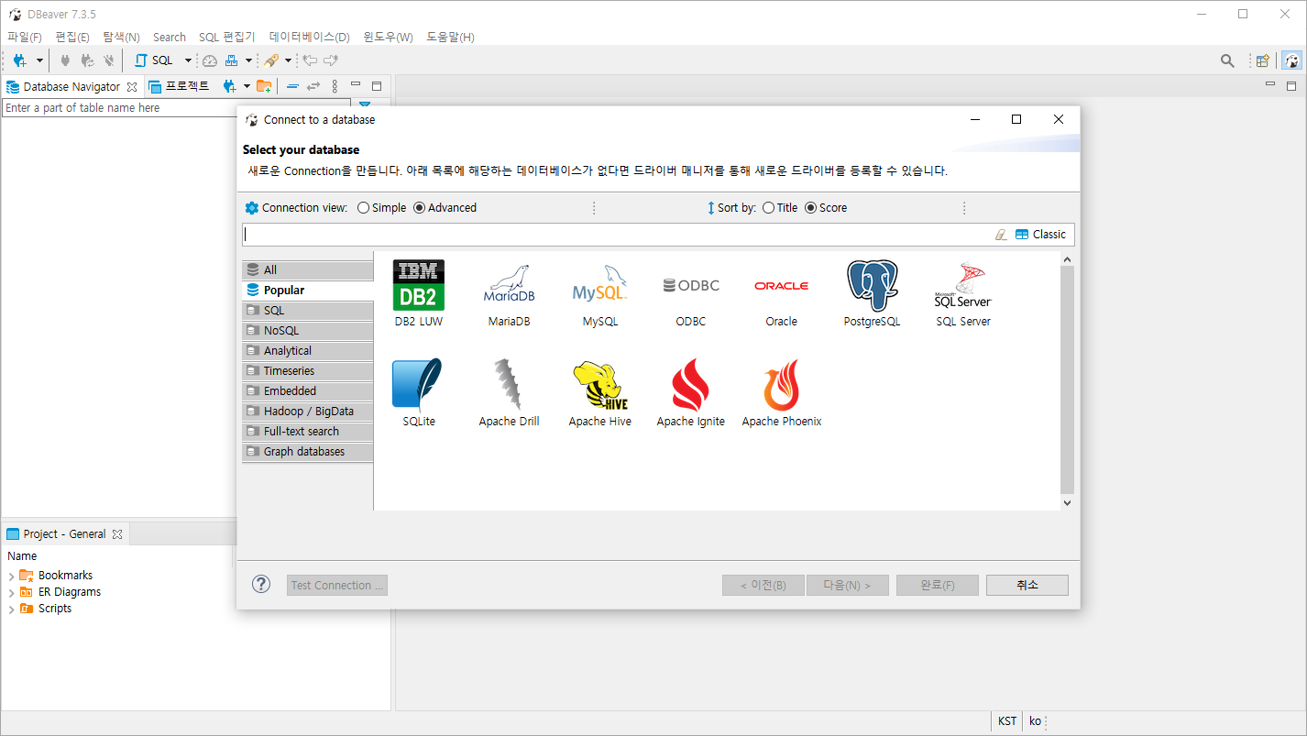Click the database search field in dialog
Viewport: 1307px width, 736px height.
coord(618,235)
